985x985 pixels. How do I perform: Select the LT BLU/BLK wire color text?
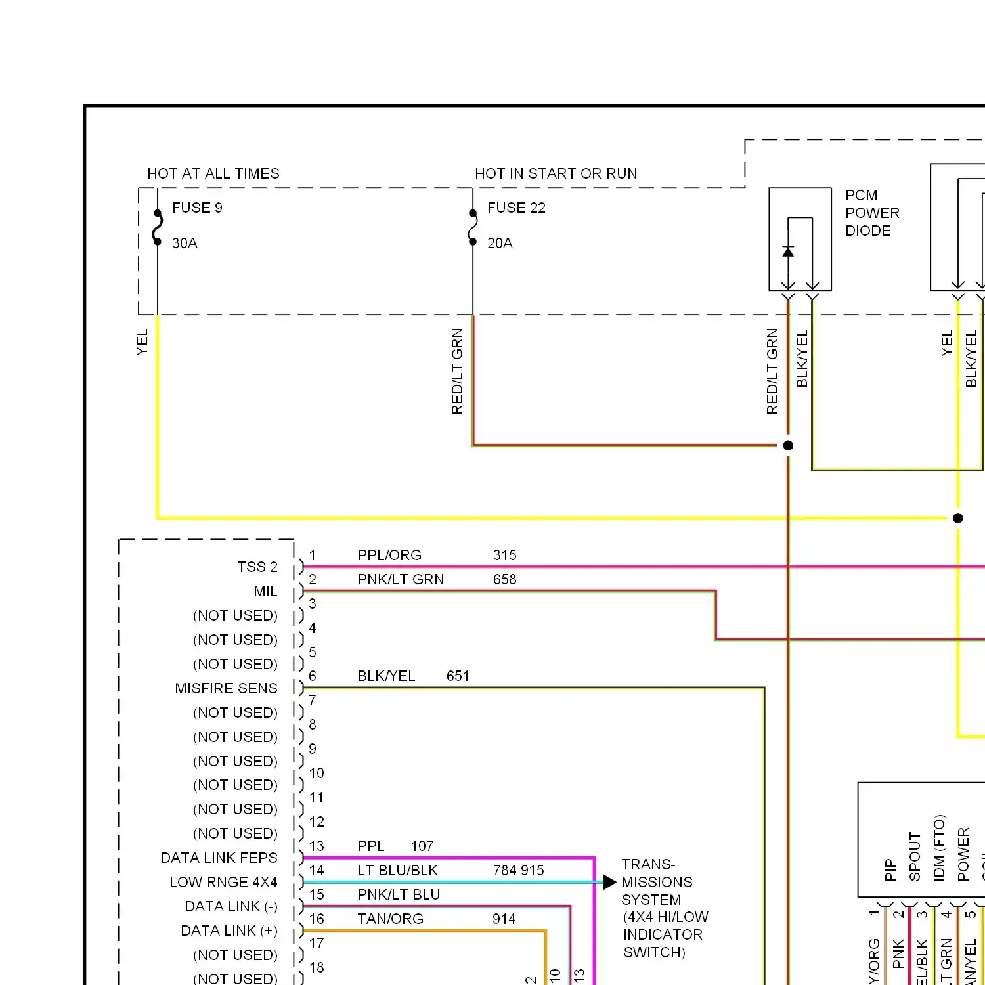point(397,870)
